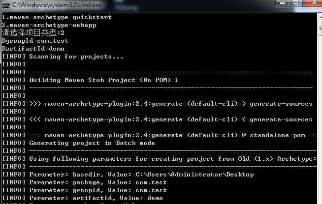Viewport: 322px width, 204px height.
Task: Grab the vertical scrollbar thumb
Action: click(320, 29)
